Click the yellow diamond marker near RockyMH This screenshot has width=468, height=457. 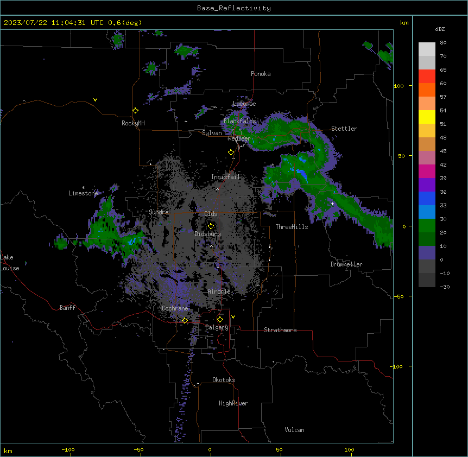point(135,111)
